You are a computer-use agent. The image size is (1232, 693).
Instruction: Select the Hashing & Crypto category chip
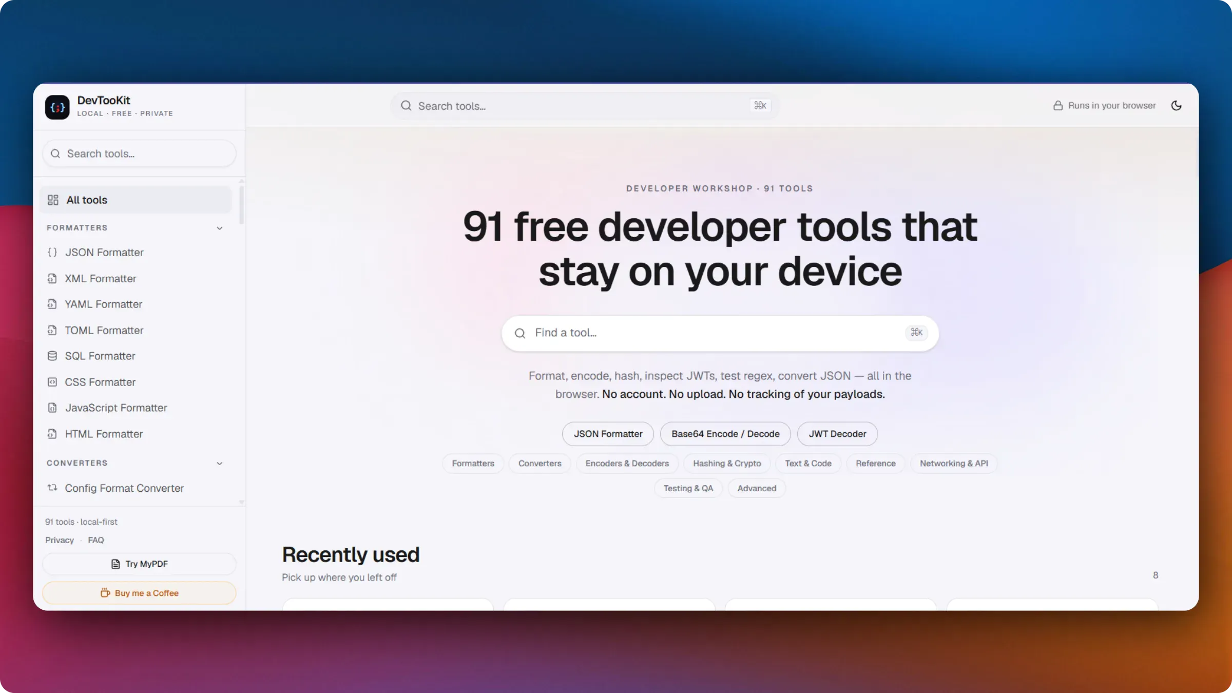727,464
